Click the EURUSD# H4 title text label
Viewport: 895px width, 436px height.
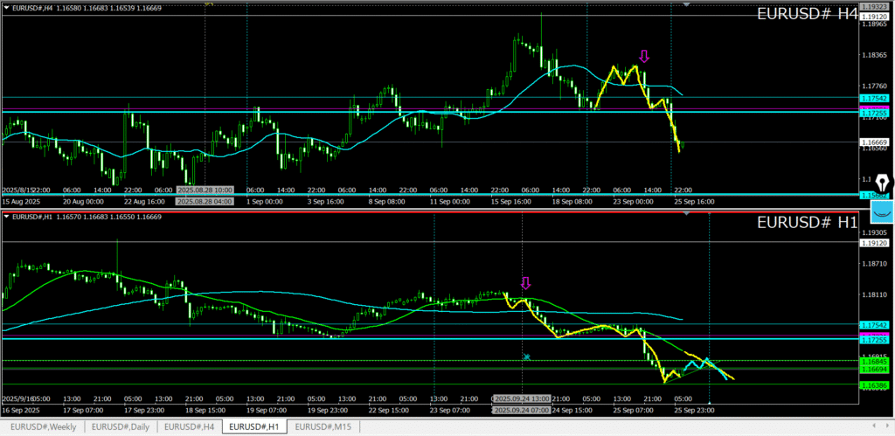point(806,14)
